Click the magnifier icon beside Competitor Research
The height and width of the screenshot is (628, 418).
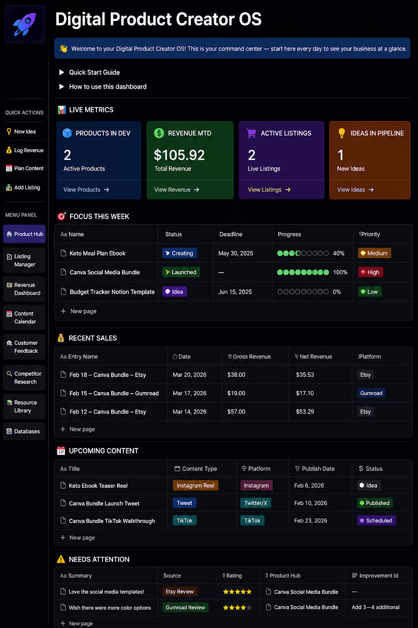[9, 374]
